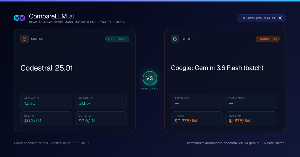Click the Mistral provider logo icon
The height and width of the screenshot is (157, 300).
(x=24, y=39)
